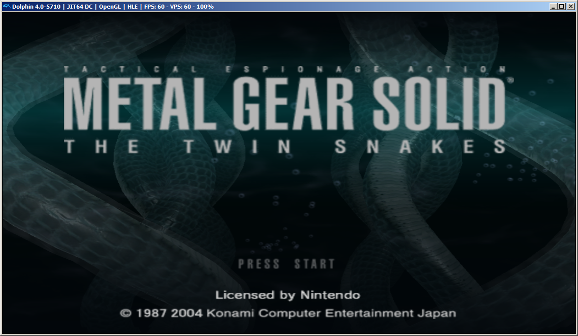Click the JIT64 DC label in title bar
Image resolution: width=578 pixels, height=336 pixels.
(x=80, y=7)
